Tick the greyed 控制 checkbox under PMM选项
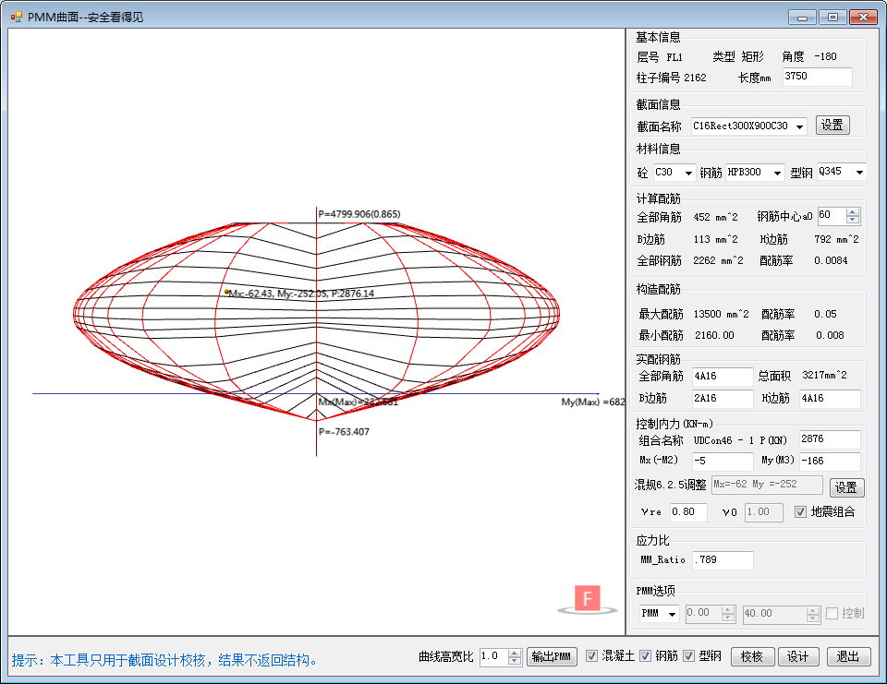The width and height of the screenshot is (887, 684). coord(832,613)
